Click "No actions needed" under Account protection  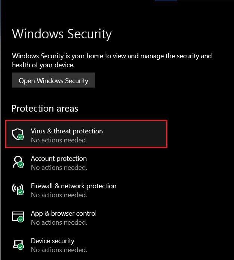(59, 168)
